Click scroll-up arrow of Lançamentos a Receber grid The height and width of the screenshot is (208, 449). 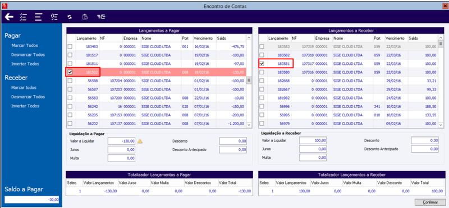[x=441, y=37]
